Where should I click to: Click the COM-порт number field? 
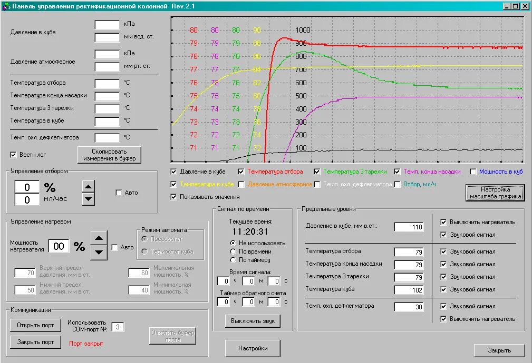[x=118, y=327]
